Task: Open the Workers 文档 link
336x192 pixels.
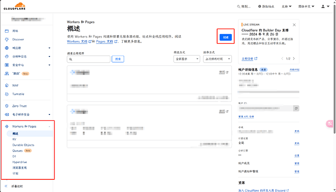Action: pyautogui.click(x=77, y=41)
